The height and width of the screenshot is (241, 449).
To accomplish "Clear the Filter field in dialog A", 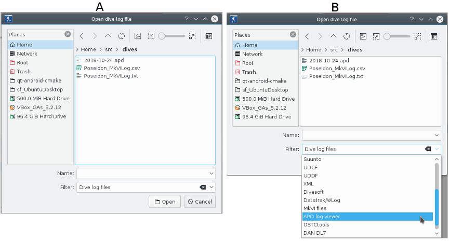I will (x=203, y=188).
